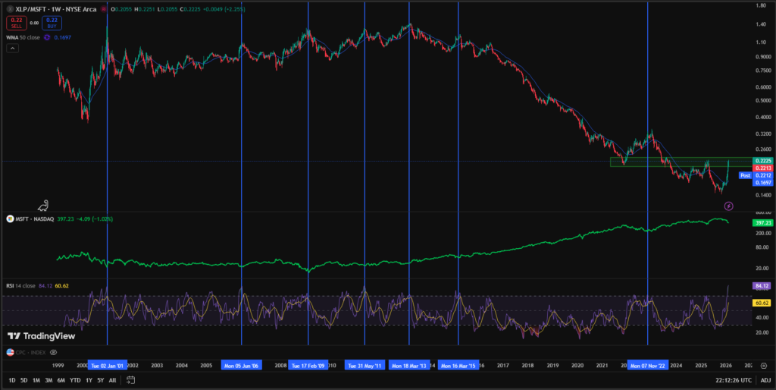Select the YTD time range
776x390 pixels.
pyautogui.click(x=75, y=380)
